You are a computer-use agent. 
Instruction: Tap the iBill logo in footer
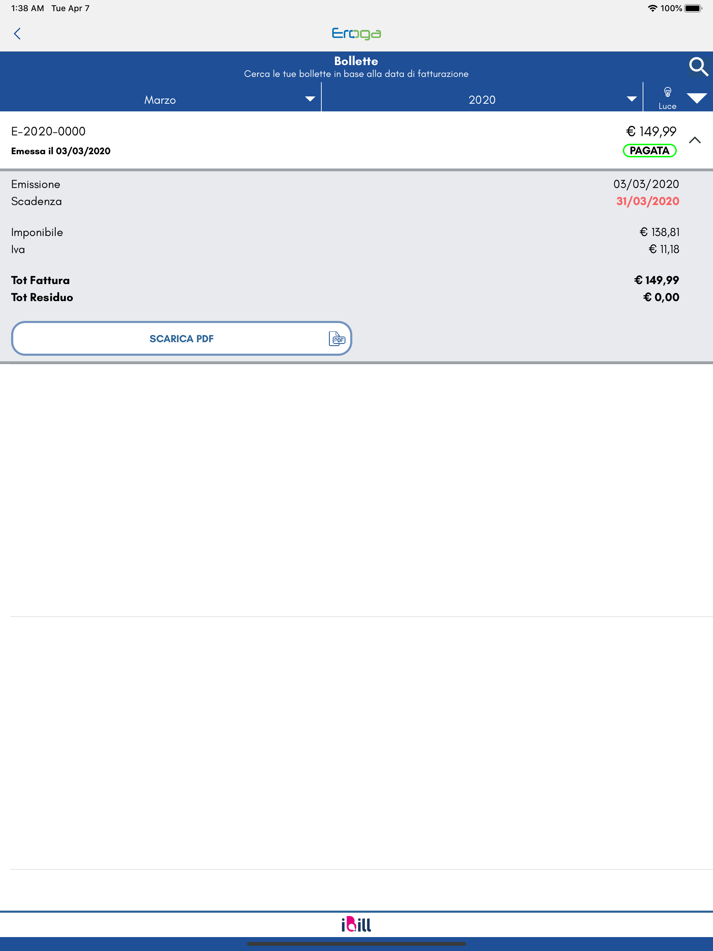click(x=356, y=924)
